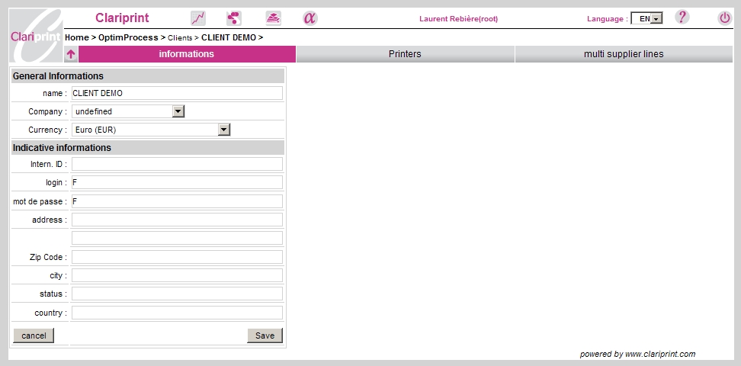Select the informations tab
This screenshot has width=741, height=366.
pyautogui.click(x=187, y=54)
